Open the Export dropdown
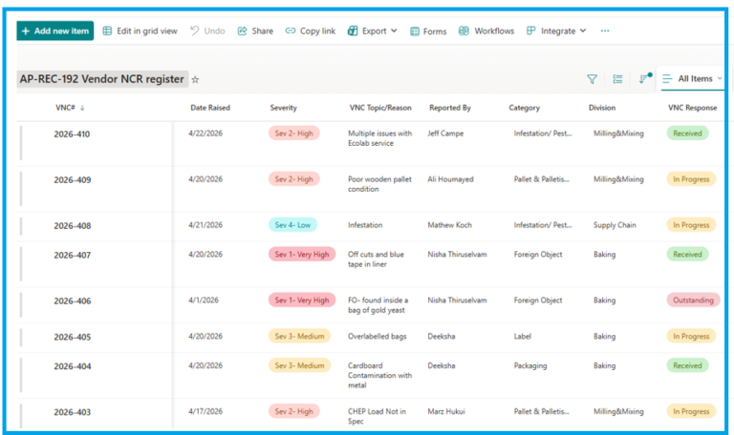The height and width of the screenshot is (435, 734). 372,31
